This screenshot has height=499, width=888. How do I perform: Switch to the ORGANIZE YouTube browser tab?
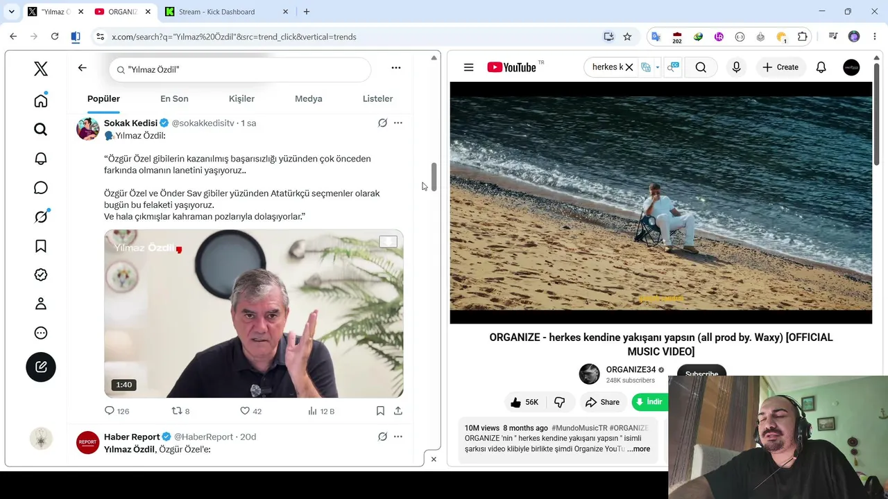click(x=122, y=12)
